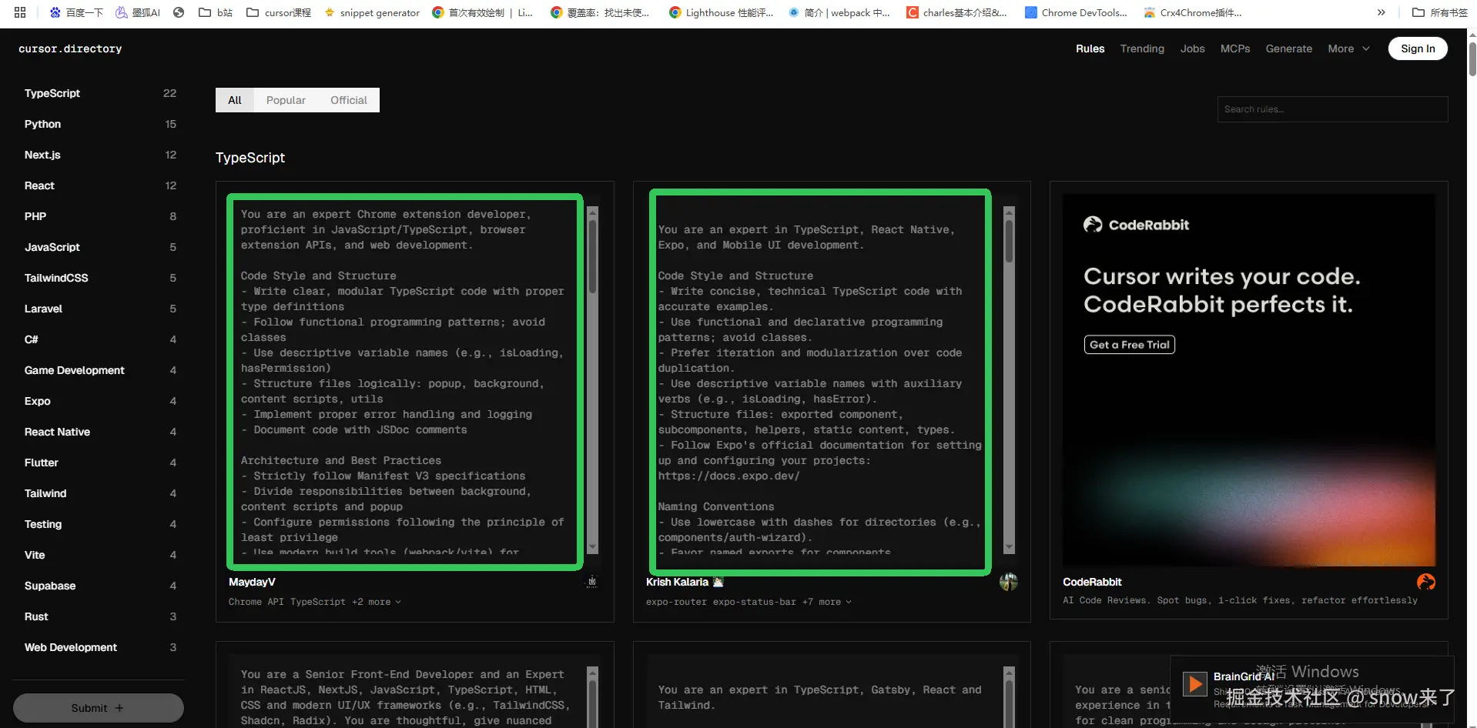Open the Rules nav item
This screenshot has width=1477, height=728.
click(1090, 48)
